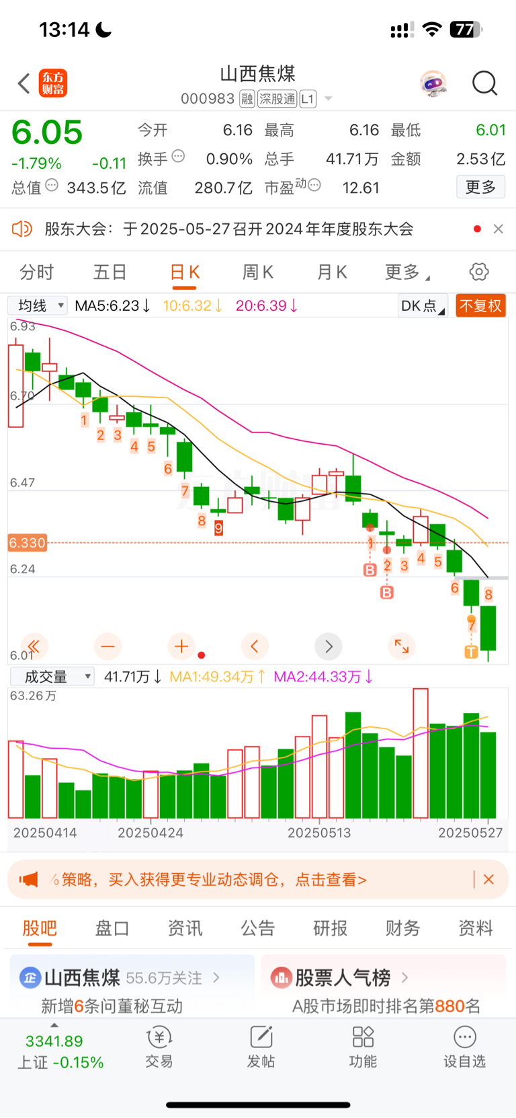
Task: Tap the search magnifier icon
Action: (x=484, y=83)
